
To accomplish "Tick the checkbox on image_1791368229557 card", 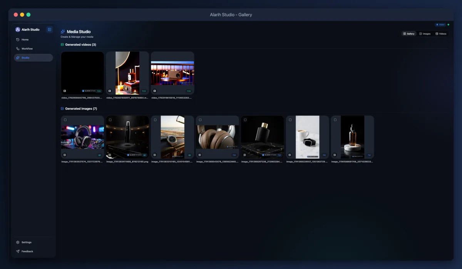I will pos(290,120).
